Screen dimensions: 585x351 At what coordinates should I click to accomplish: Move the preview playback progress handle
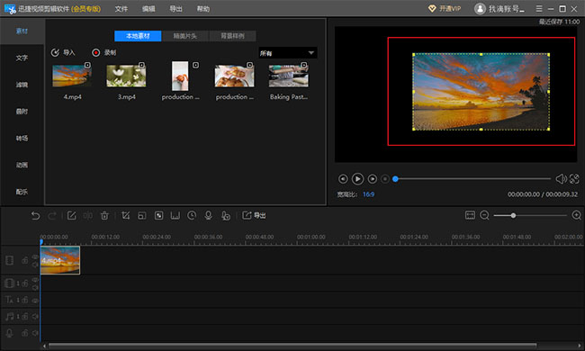coord(395,179)
